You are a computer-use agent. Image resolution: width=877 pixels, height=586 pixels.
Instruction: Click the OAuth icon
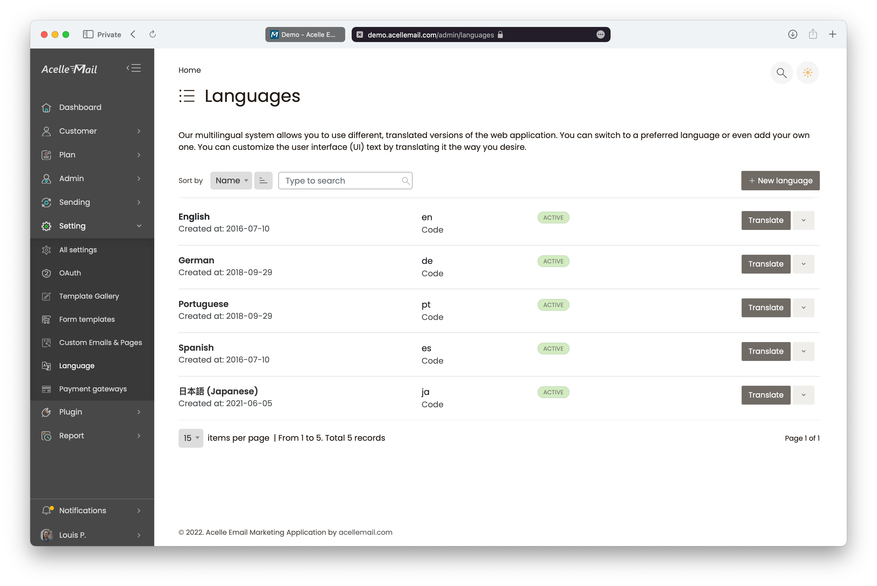click(46, 273)
